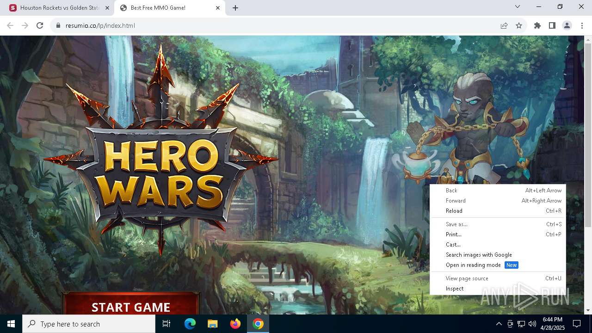The image size is (592, 333).
Task: Bookmark this tab with the star icon
Action: 519,25
